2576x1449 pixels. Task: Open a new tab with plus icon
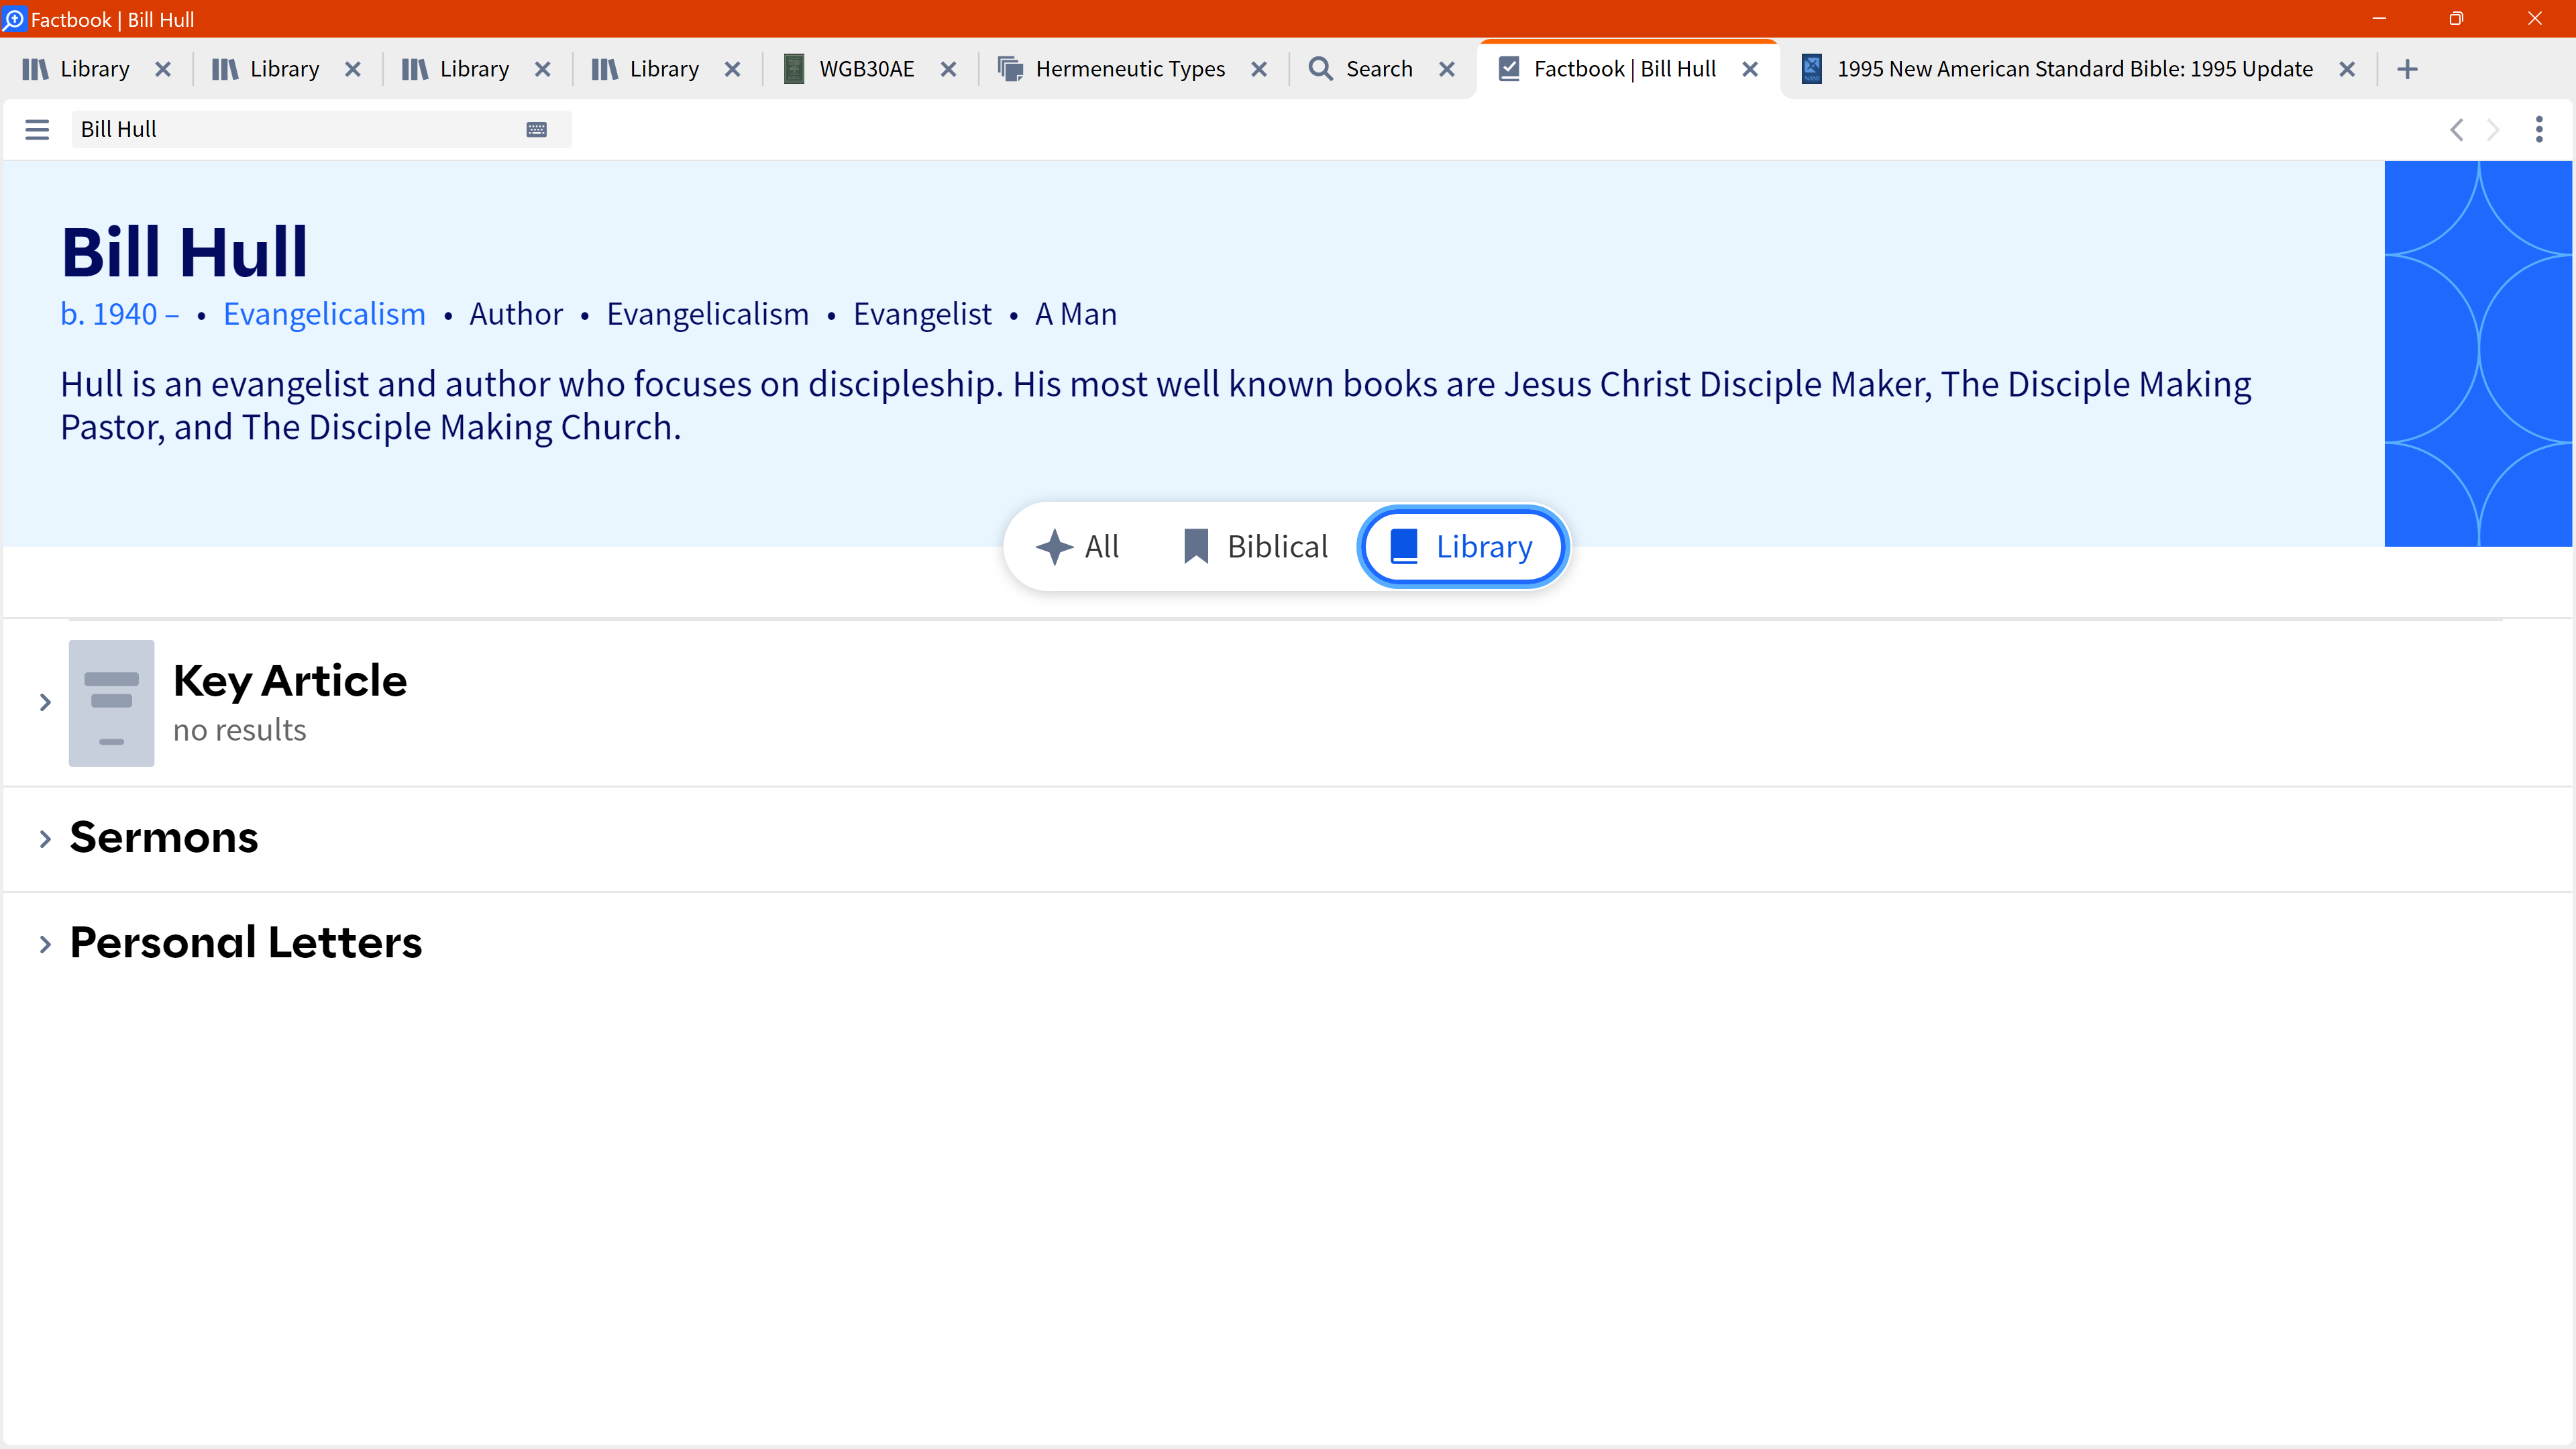2407,69
